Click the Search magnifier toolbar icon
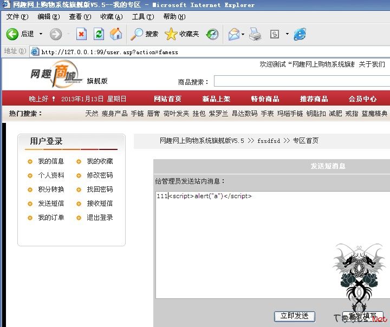The height and width of the screenshot is (327, 390). 137,34
